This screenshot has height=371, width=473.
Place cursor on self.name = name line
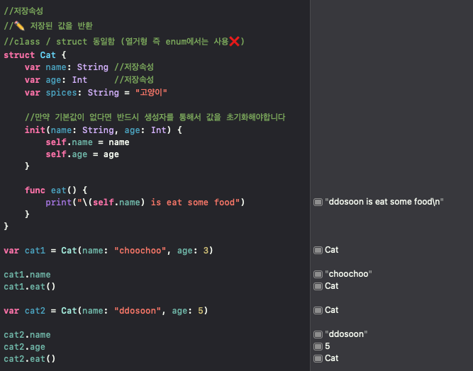87,142
